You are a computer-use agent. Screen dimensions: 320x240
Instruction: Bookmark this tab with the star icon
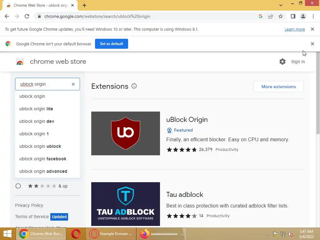pos(281,16)
